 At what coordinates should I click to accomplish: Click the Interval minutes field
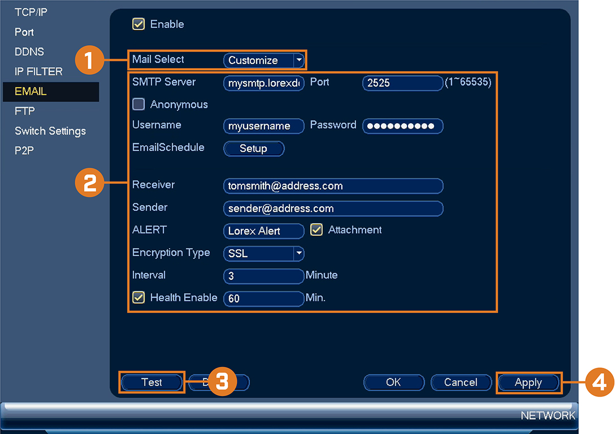click(x=264, y=276)
